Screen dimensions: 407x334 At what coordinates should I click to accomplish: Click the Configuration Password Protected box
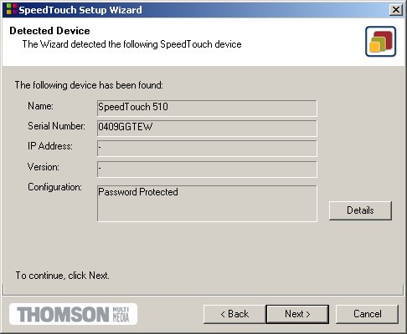pos(207,204)
